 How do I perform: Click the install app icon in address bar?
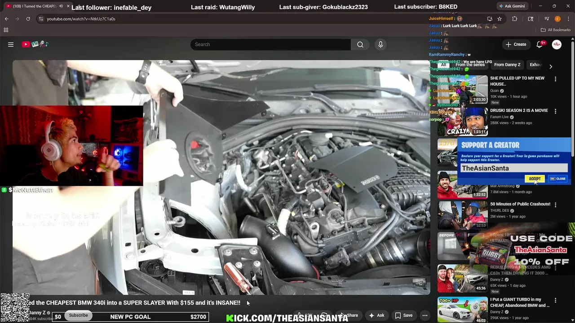490,19
